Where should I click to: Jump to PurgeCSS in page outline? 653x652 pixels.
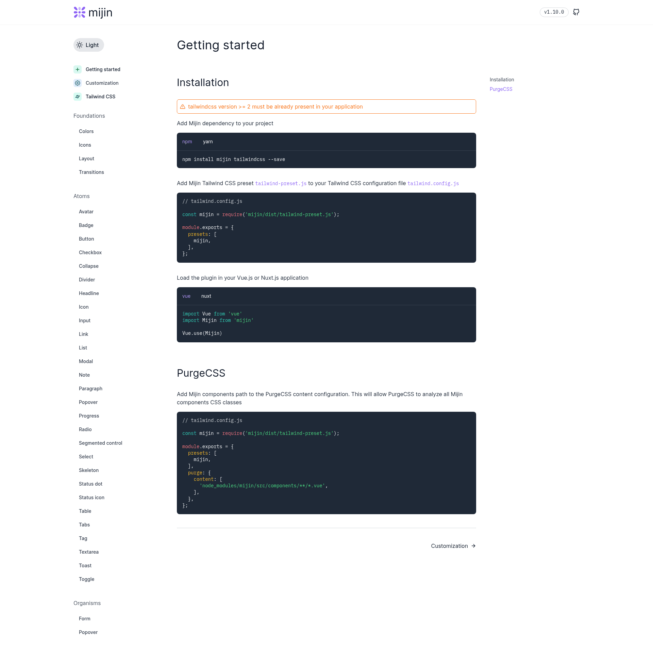501,89
